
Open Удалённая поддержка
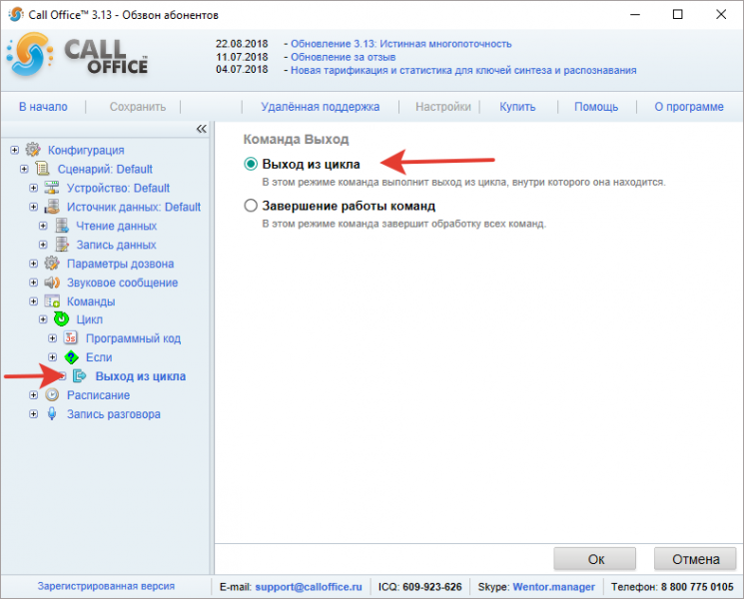pos(321,107)
